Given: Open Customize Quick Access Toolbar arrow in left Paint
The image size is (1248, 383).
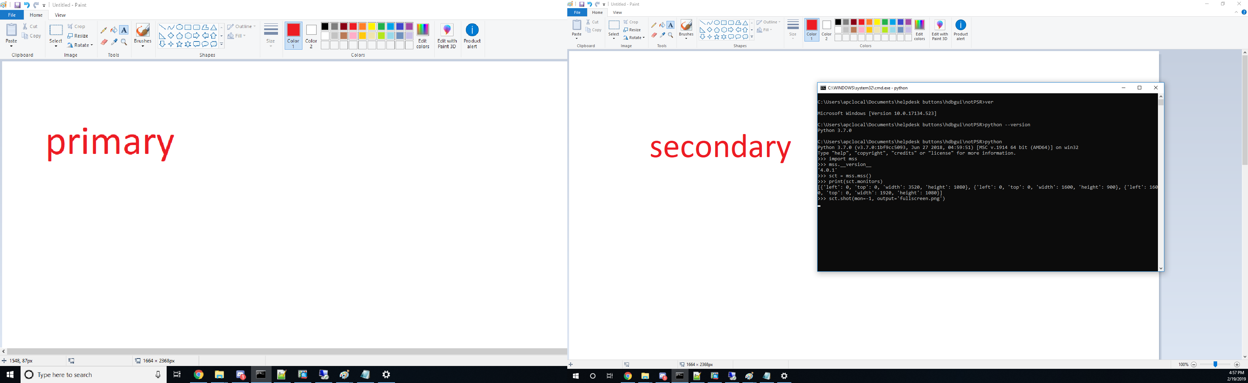Looking at the screenshot, I should (44, 5).
